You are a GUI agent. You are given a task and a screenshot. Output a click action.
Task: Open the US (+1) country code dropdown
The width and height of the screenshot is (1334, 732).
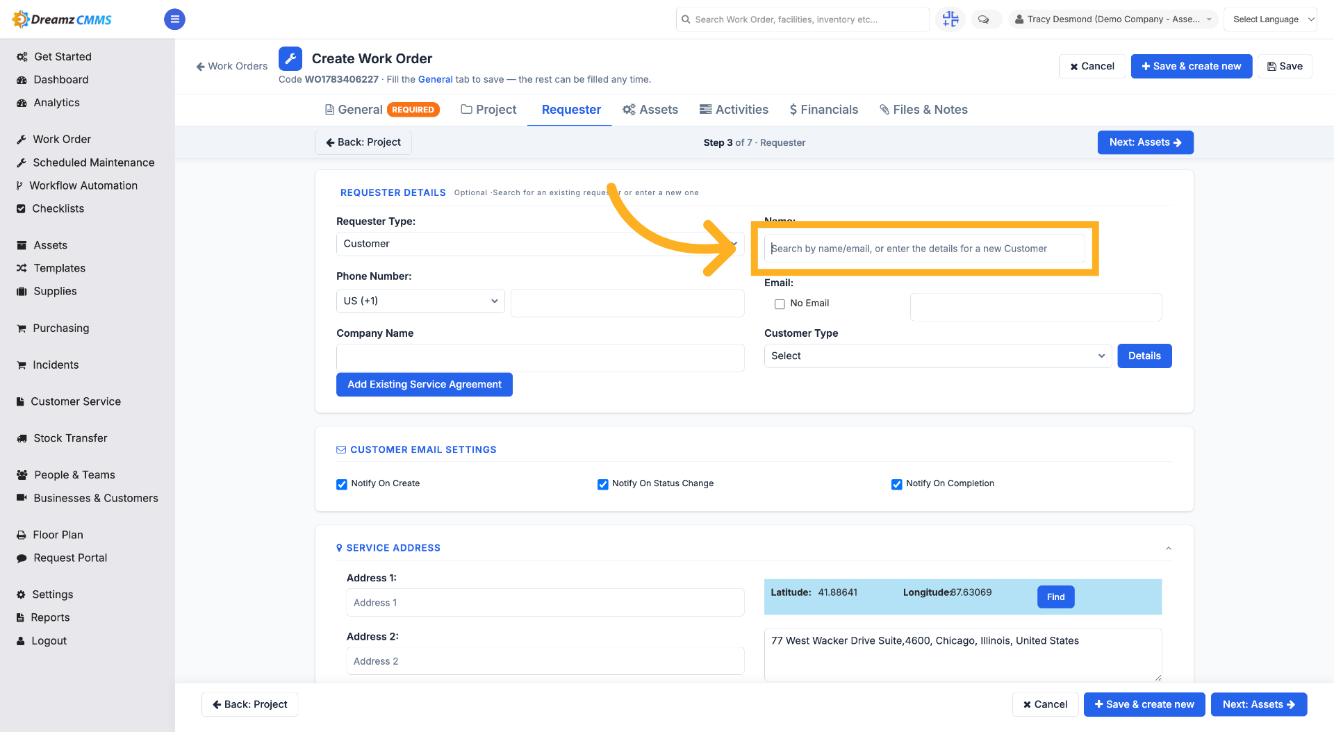(x=420, y=301)
